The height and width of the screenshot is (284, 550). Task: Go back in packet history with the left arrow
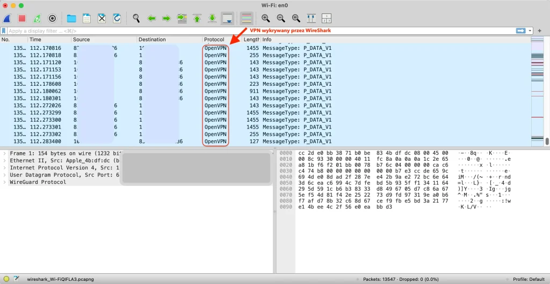pyautogui.click(x=151, y=18)
